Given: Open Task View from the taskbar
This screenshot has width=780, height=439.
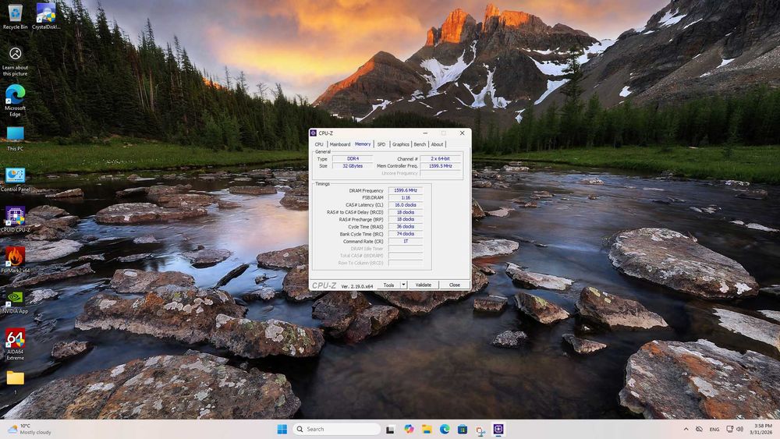Looking at the screenshot, I should (x=391, y=429).
